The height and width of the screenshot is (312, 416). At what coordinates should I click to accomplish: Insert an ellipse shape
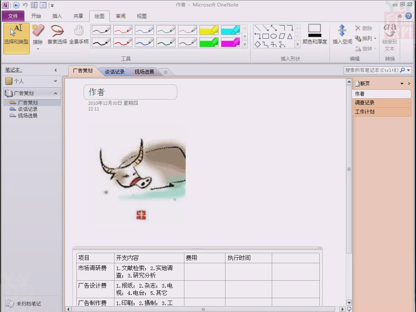tap(273, 36)
